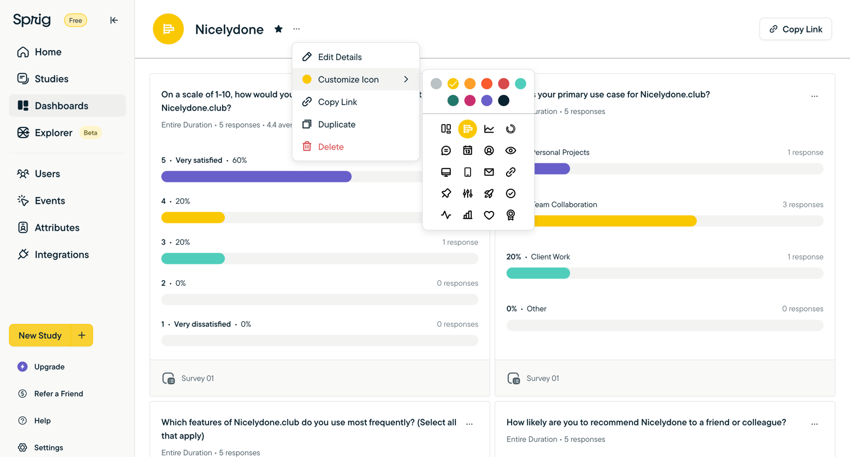Pick the gray color swatch
850x457 pixels.
pos(436,84)
